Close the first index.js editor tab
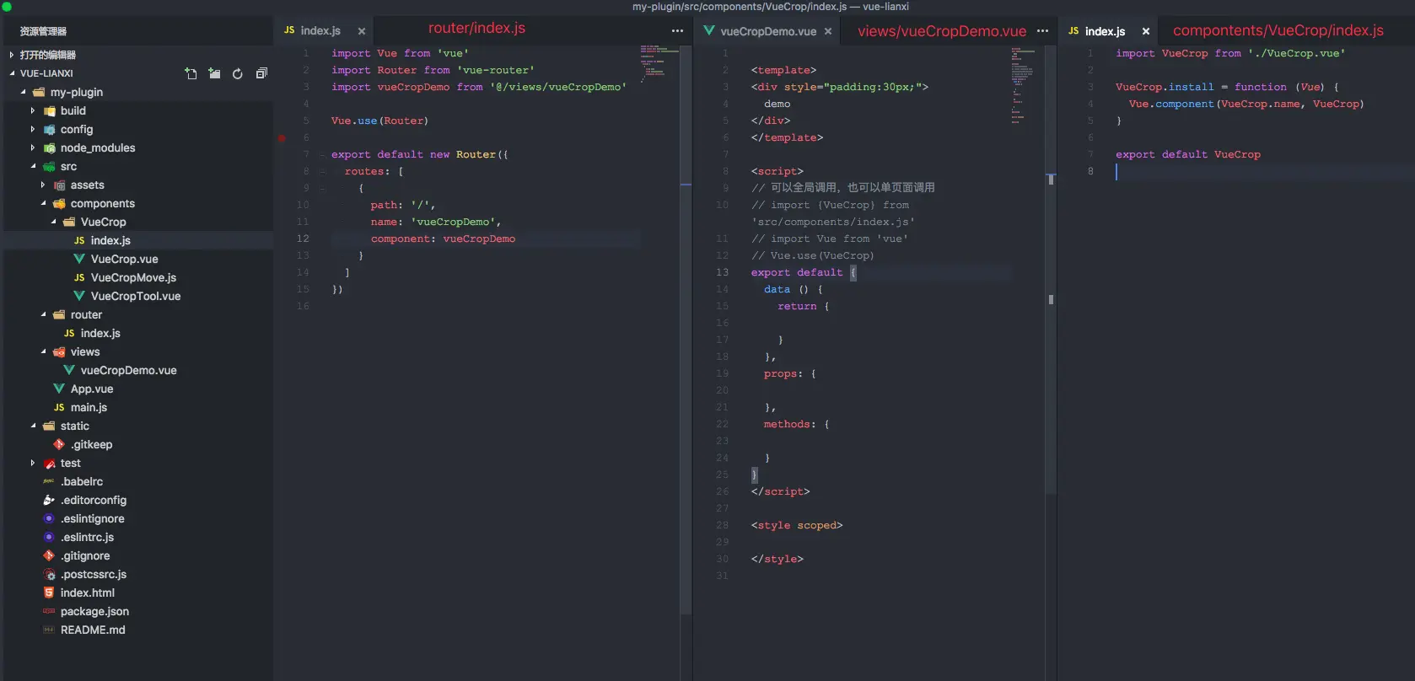This screenshot has width=1415, height=681. [362, 31]
